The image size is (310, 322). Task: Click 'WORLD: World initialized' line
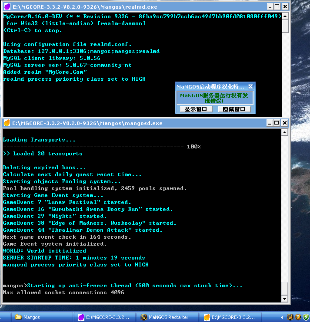(44, 251)
